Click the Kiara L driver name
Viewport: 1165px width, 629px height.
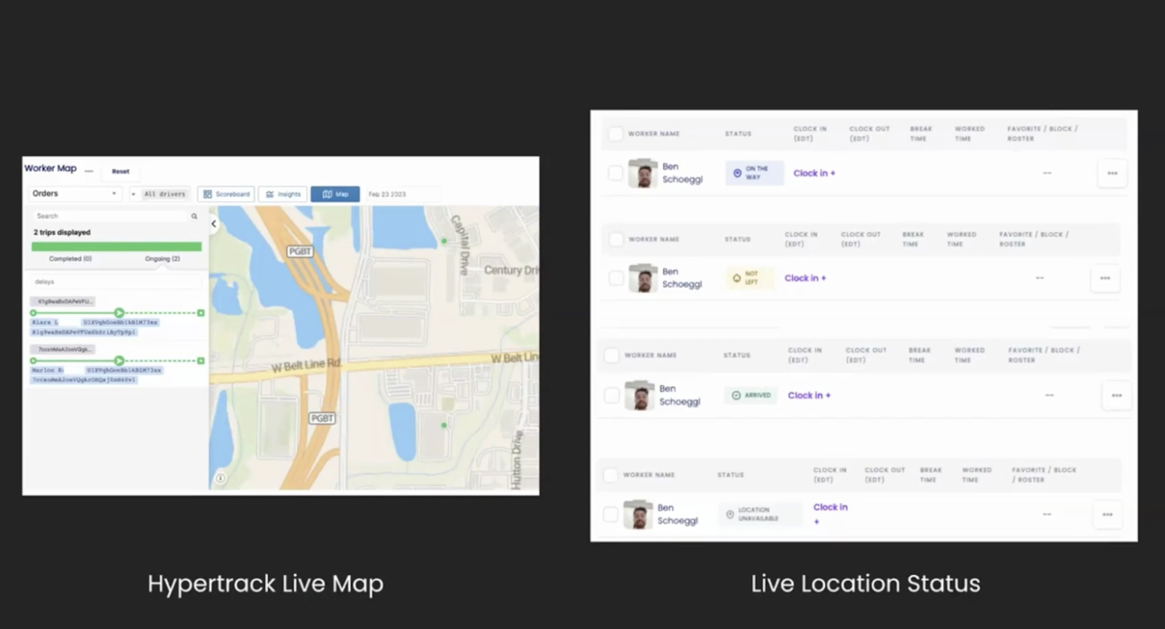click(x=44, y=323)
